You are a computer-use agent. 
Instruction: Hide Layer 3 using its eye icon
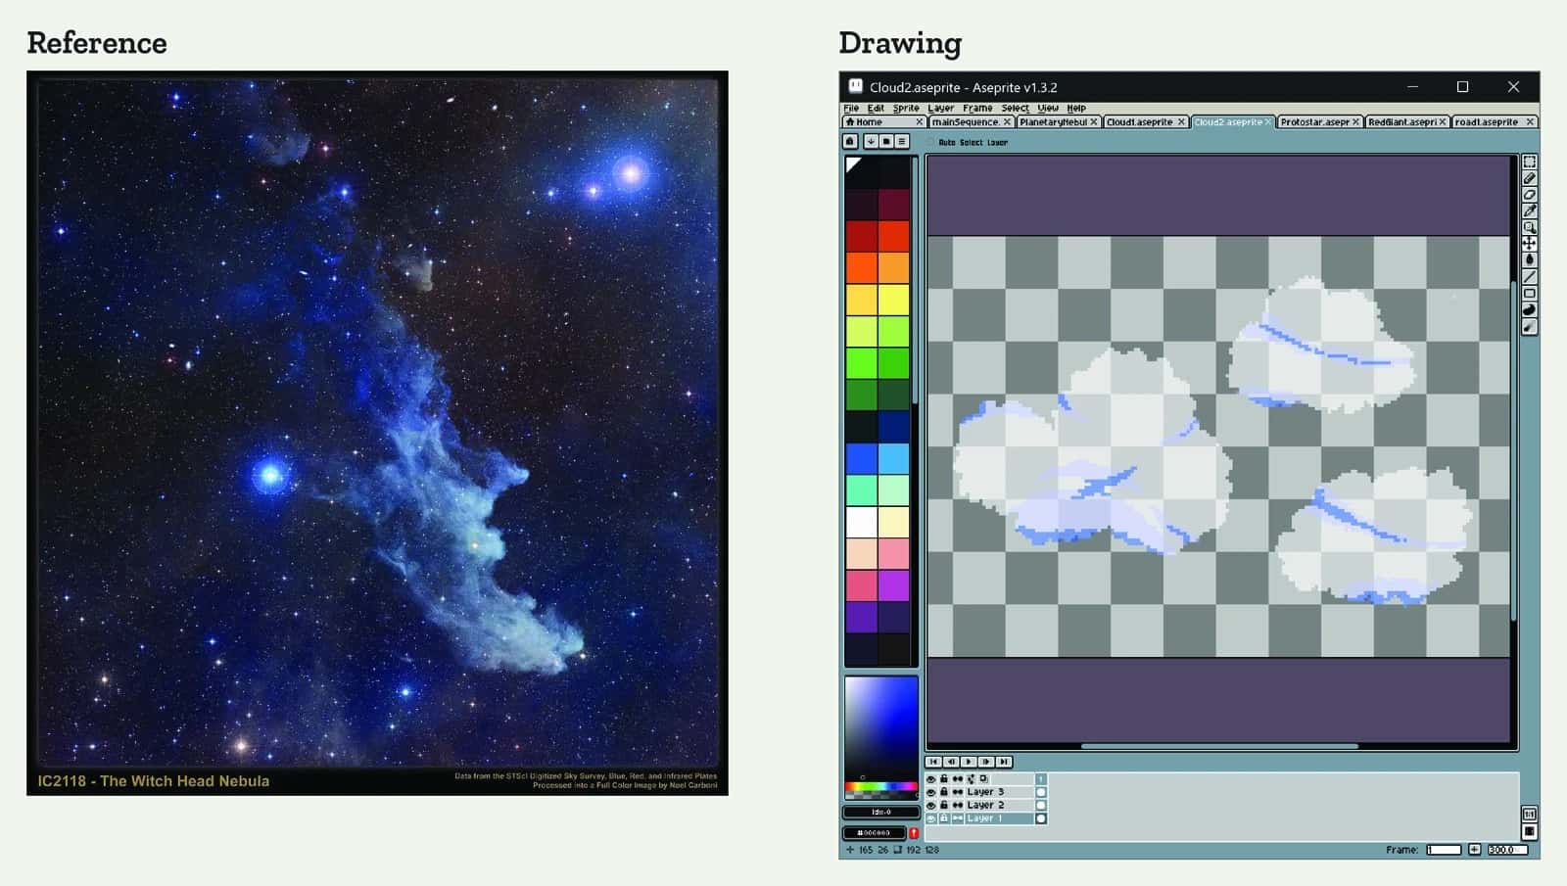[931, 792]
